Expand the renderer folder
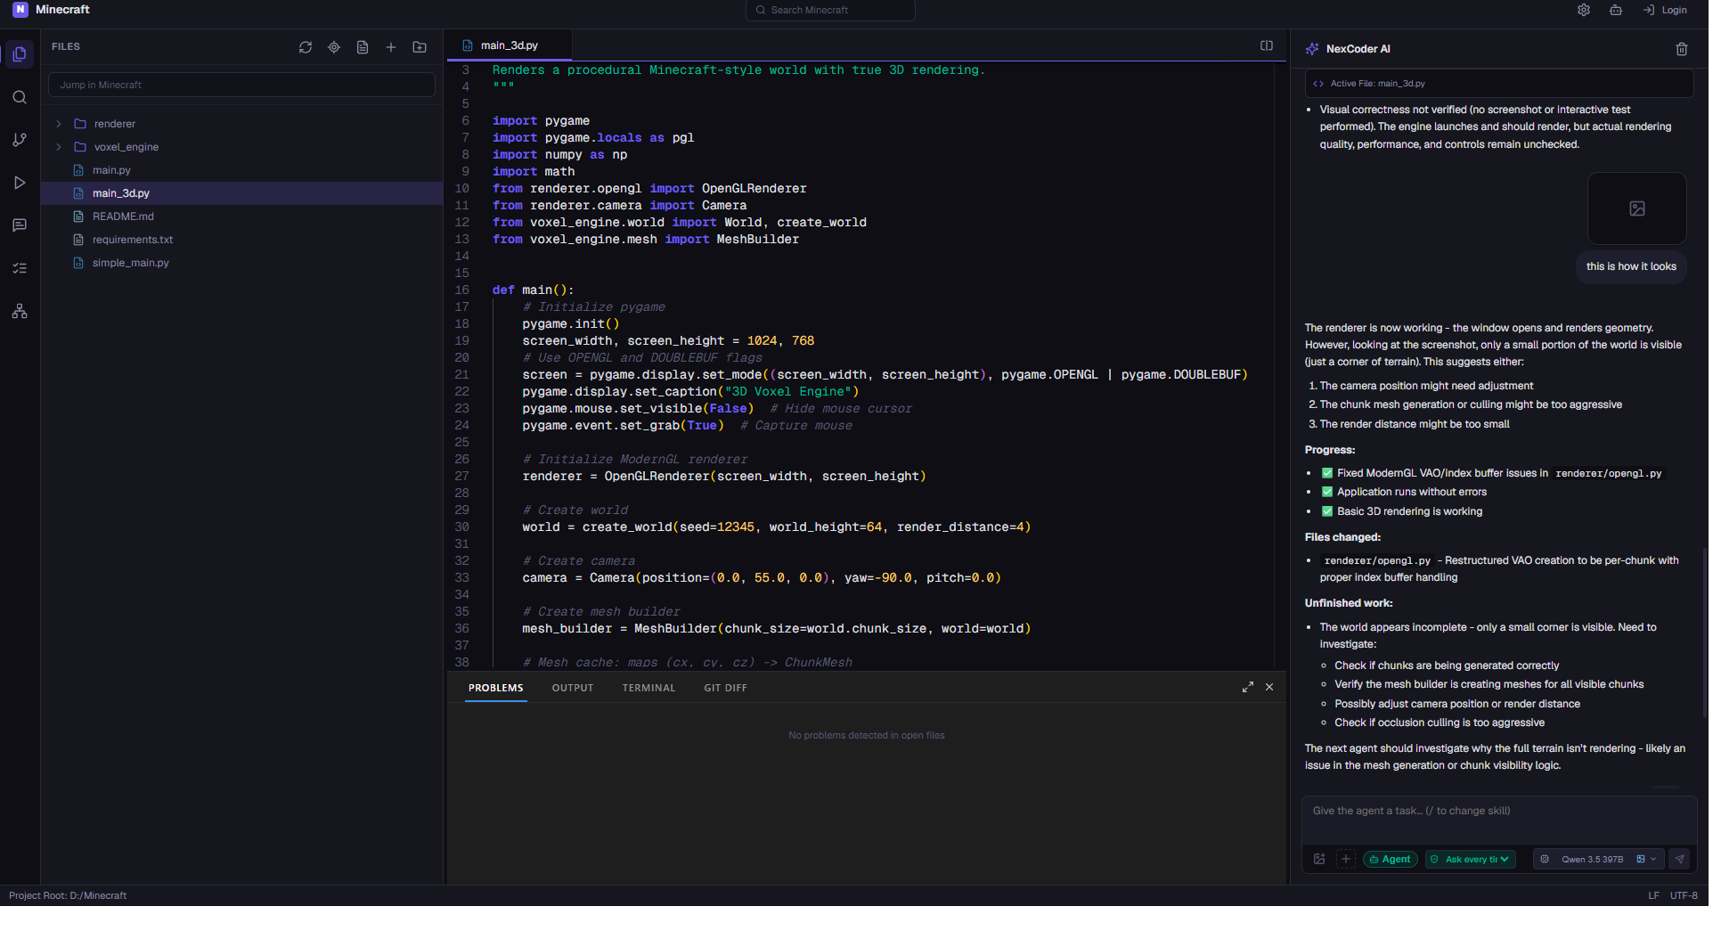Image resolution: width=1721 pixels, height=939 pixels. coord(59,124)
